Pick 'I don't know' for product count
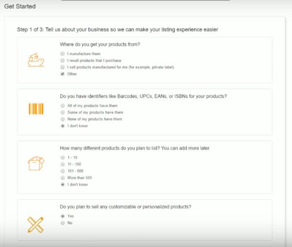292x247 pixels. (x=63, y=185)
